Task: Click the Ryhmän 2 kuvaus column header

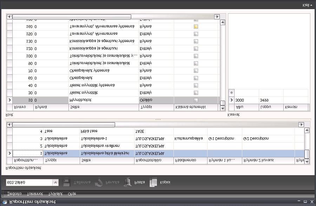Action: (269, 160)
